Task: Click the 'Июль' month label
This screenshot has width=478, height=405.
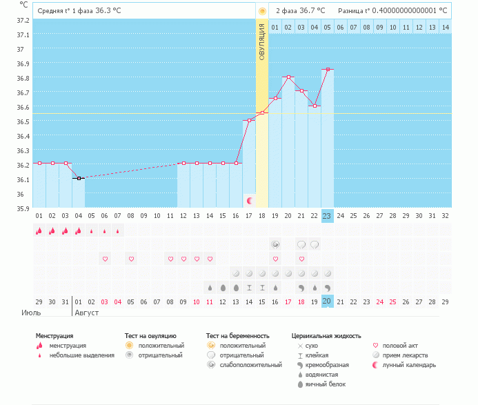Action: 31,313
